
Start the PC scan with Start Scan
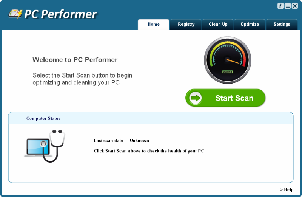[225, 98]
